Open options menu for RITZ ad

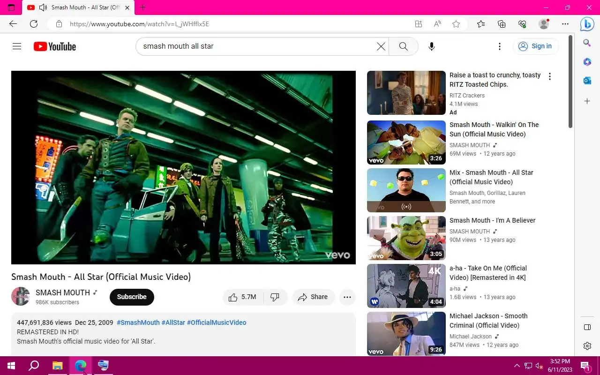tap(550, 76)
